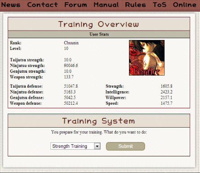The width and height of the screenshot is (200, 173).
Task: Click Genjutsu defense value 5042.5
Action: pos(70,98)
